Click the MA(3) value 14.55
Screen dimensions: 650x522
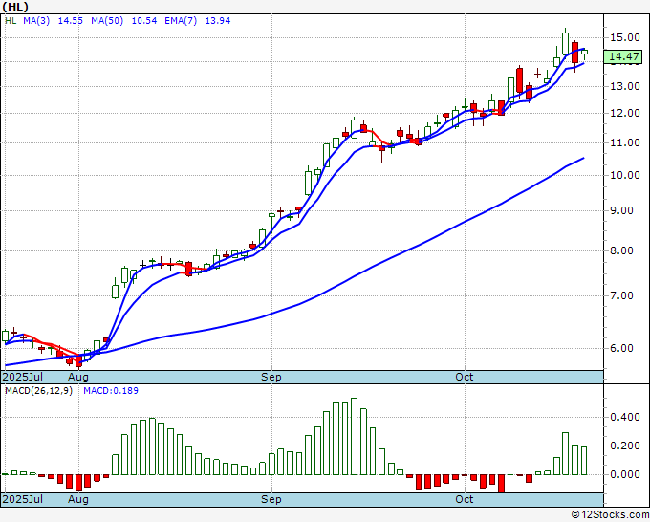pyautogui.click(x=70, y=21)
